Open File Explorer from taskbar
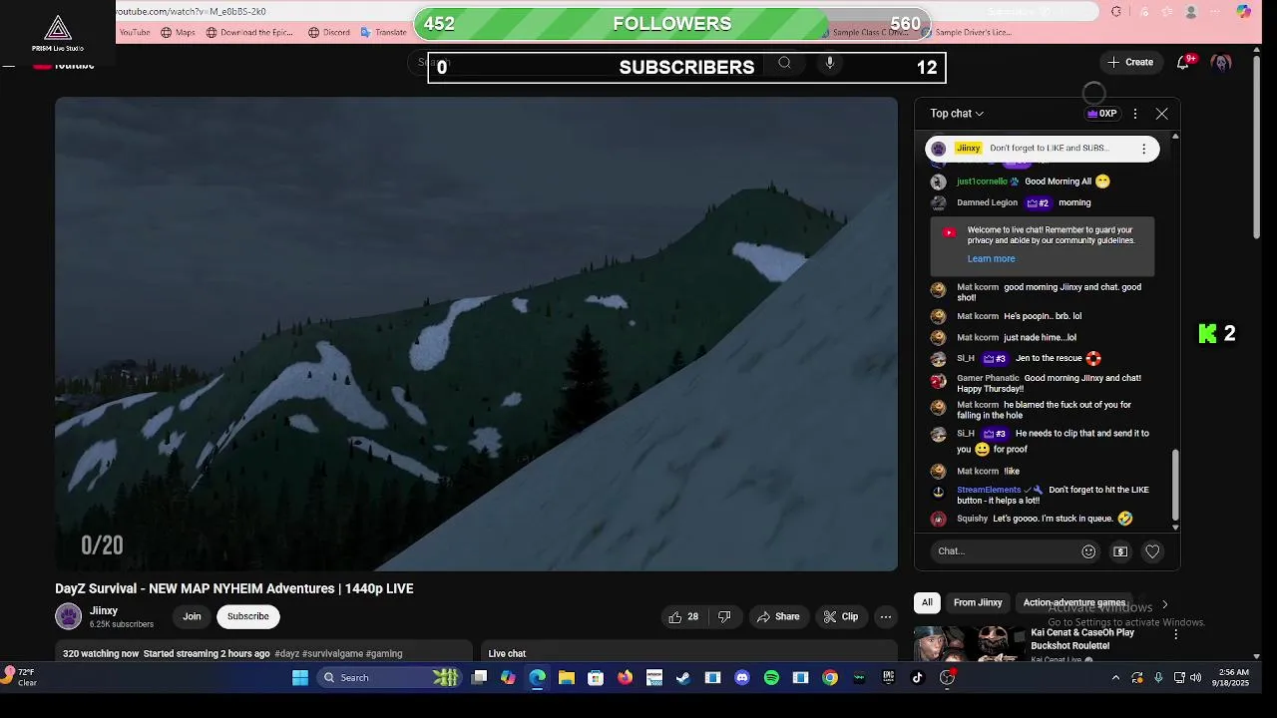The height and width of the screenshot is (718, 1277). tap(567, 678)
